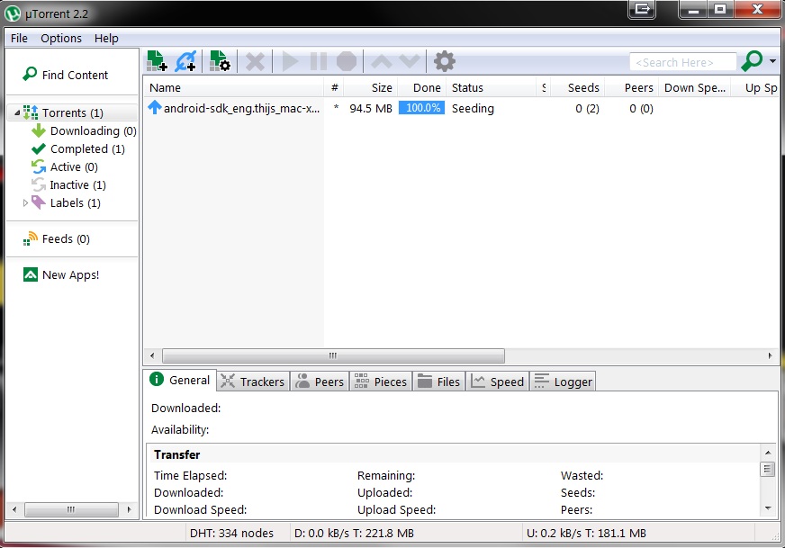Image resolution: width=785 pixels, height=548 pixels.
Task: Sort by Down Speed column
Action: pos(695,87)
